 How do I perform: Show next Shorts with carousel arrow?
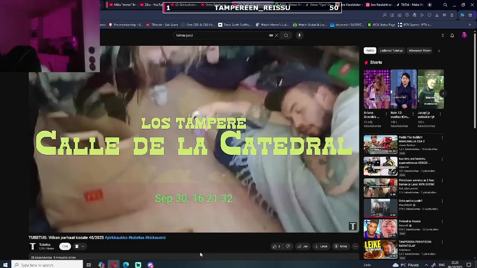click(442, 93)
